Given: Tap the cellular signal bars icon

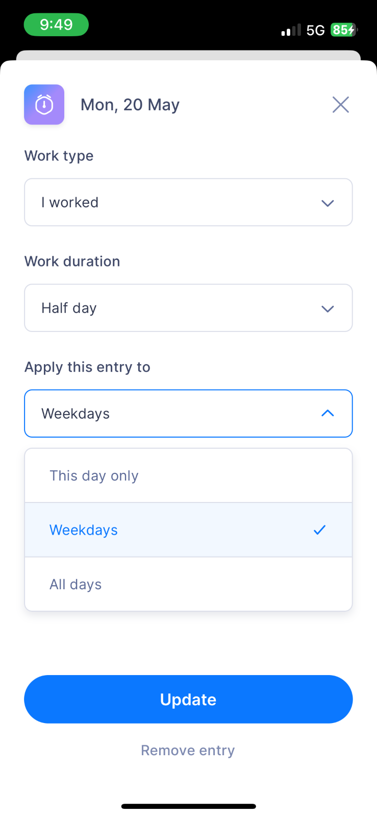Looking at the screenshot, I should point(291,30).
